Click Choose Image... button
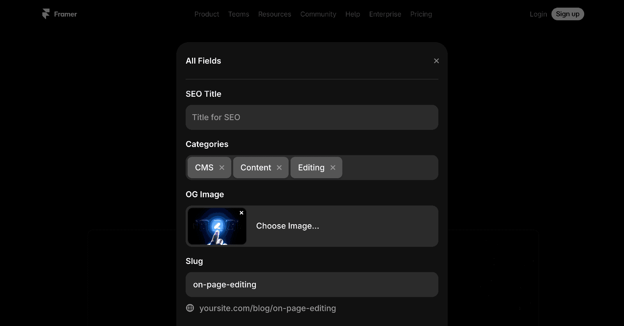624x326 pixels. [288, 226]
